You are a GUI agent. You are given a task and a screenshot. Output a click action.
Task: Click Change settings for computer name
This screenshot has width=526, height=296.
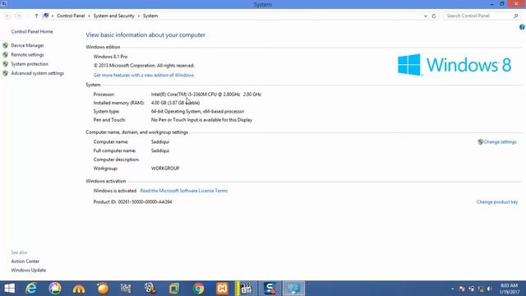pyautogui.click(x=500, y=142)
